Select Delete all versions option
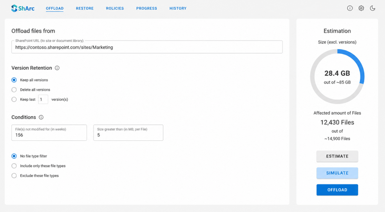 point(14,90)
